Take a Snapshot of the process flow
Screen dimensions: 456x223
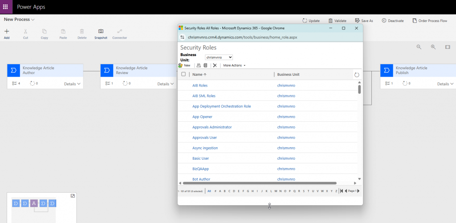[101, 33]
